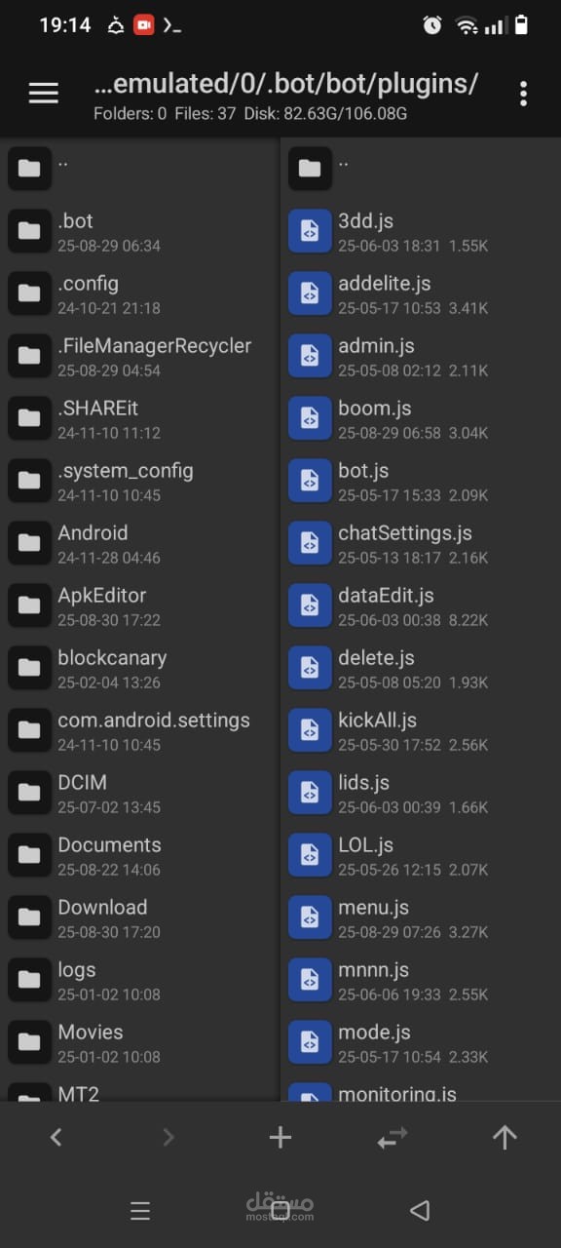Open the ApkEditor folder
Viewport: 561px width, 1248px height.
click(x=140, y=605)
